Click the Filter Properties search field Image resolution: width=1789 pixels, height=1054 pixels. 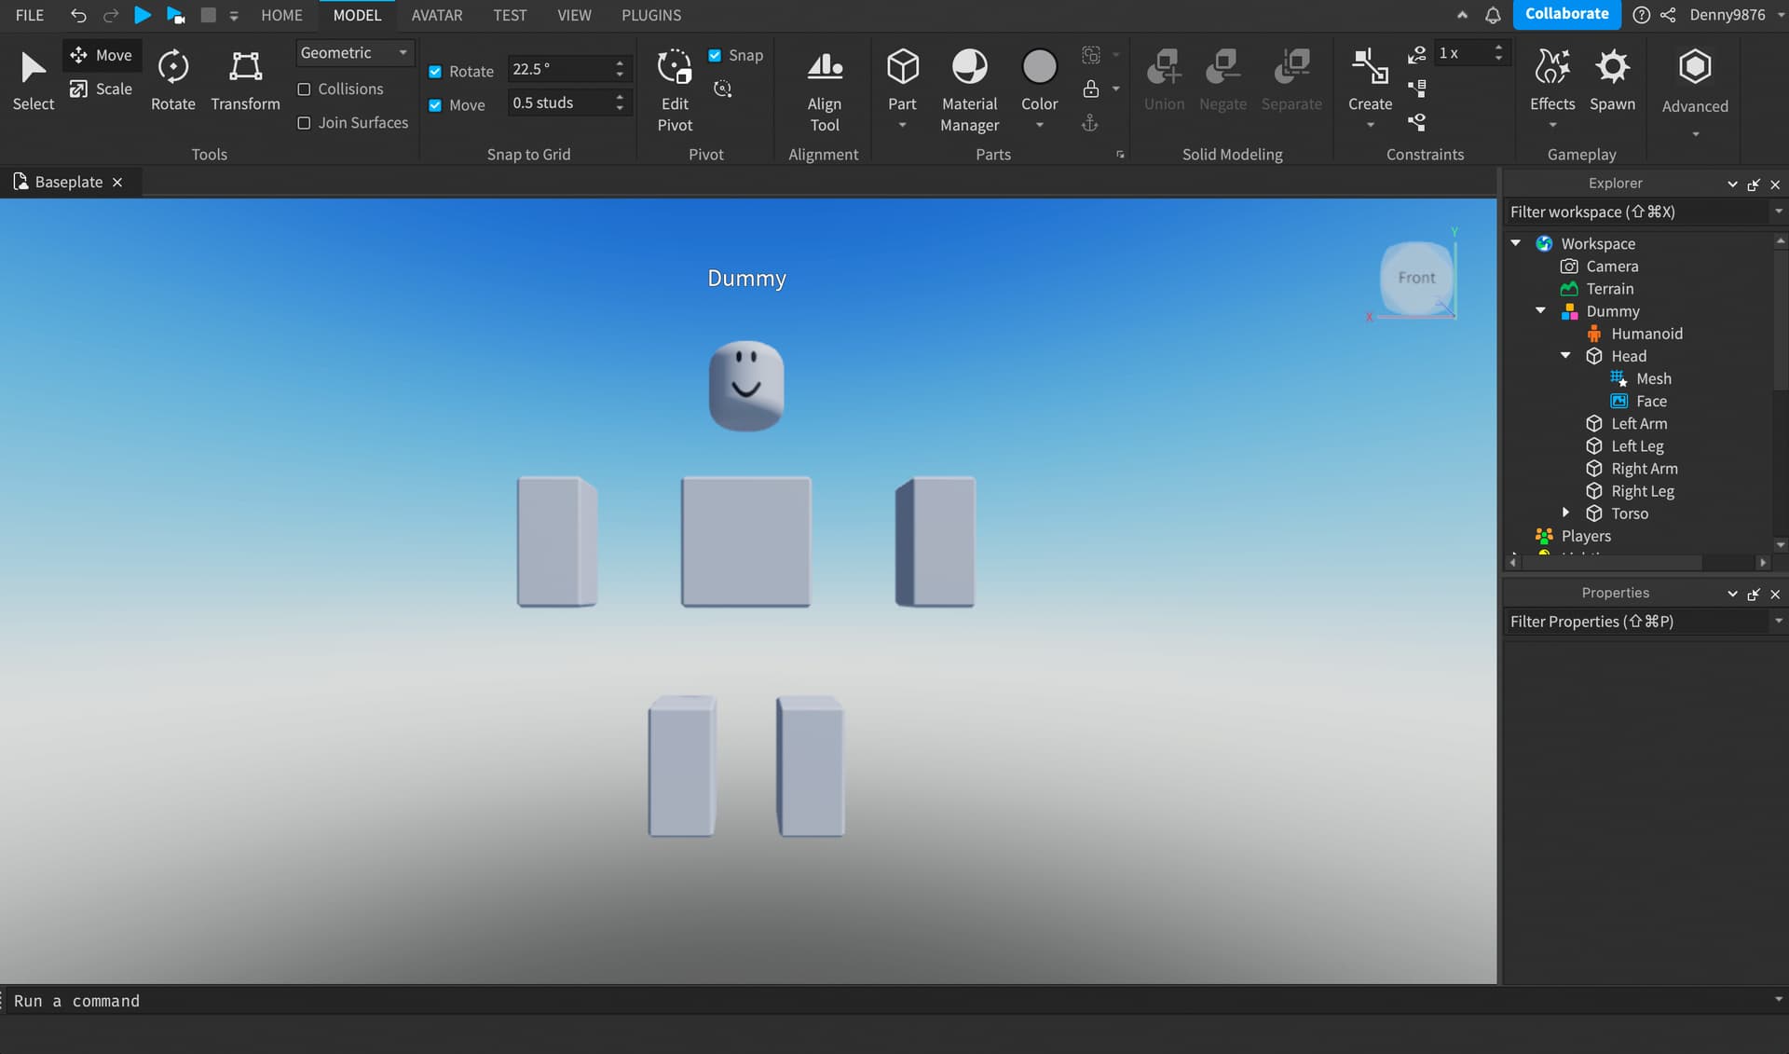click(x=1636, y=622)
